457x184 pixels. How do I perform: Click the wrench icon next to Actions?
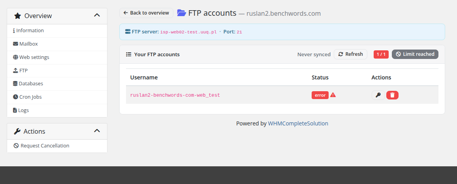[17, 131]
